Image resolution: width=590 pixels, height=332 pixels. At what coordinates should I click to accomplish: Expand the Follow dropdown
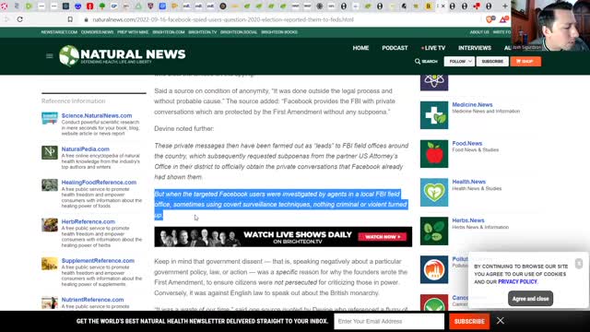459,62
